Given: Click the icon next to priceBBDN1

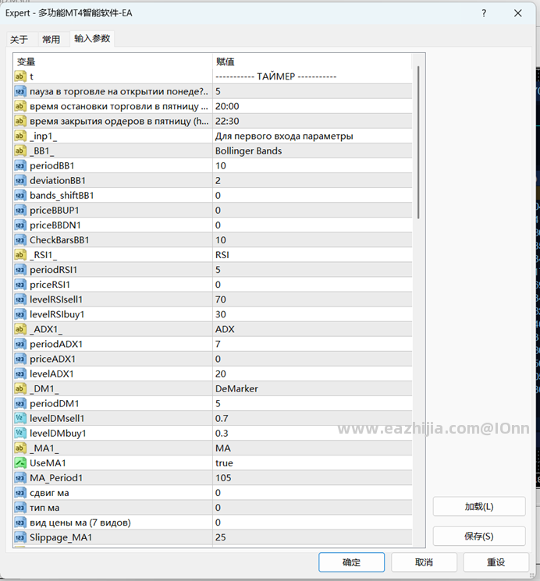Looking at the screenshot, I should click(20, 225).
